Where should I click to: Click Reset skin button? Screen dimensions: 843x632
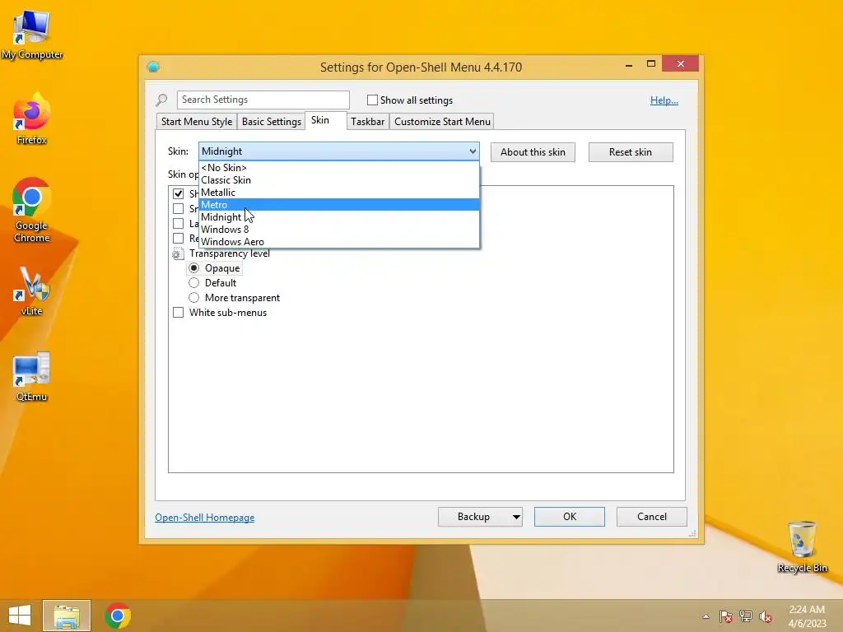631,152
